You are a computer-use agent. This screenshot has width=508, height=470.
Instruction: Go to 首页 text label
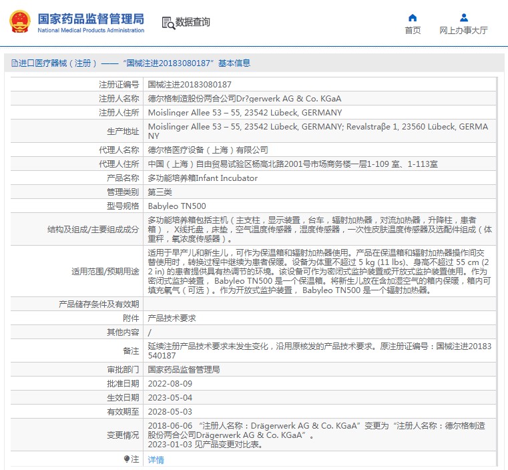413,31
